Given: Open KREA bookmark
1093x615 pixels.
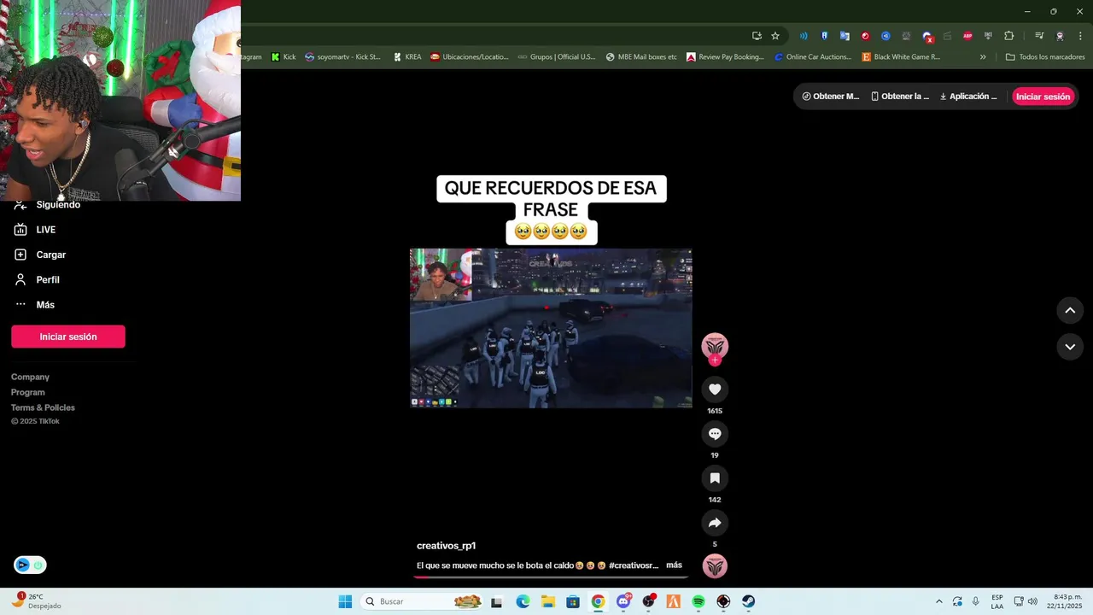Looking at the screenshot, I should click(x=407, y=57).
